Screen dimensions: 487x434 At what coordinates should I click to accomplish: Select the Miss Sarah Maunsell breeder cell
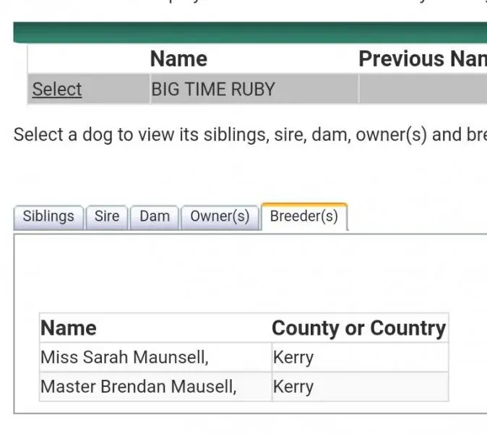point(124,357)
